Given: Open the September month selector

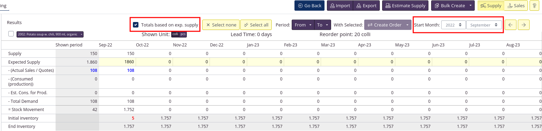Looking at the screenshot, I should [484, 25].
